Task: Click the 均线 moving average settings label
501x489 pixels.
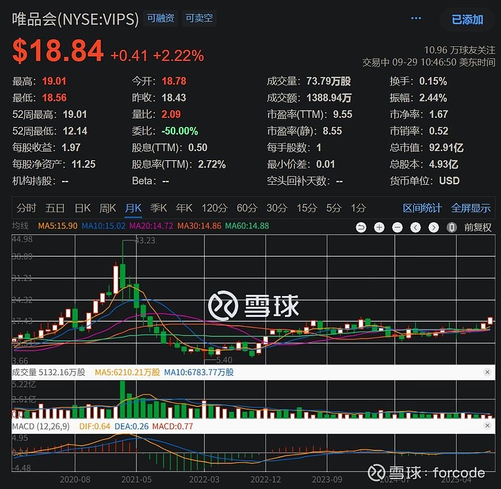Action: tap(20, 226)
